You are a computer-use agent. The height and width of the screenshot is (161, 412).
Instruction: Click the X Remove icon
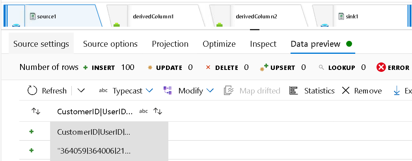(346, 91)
